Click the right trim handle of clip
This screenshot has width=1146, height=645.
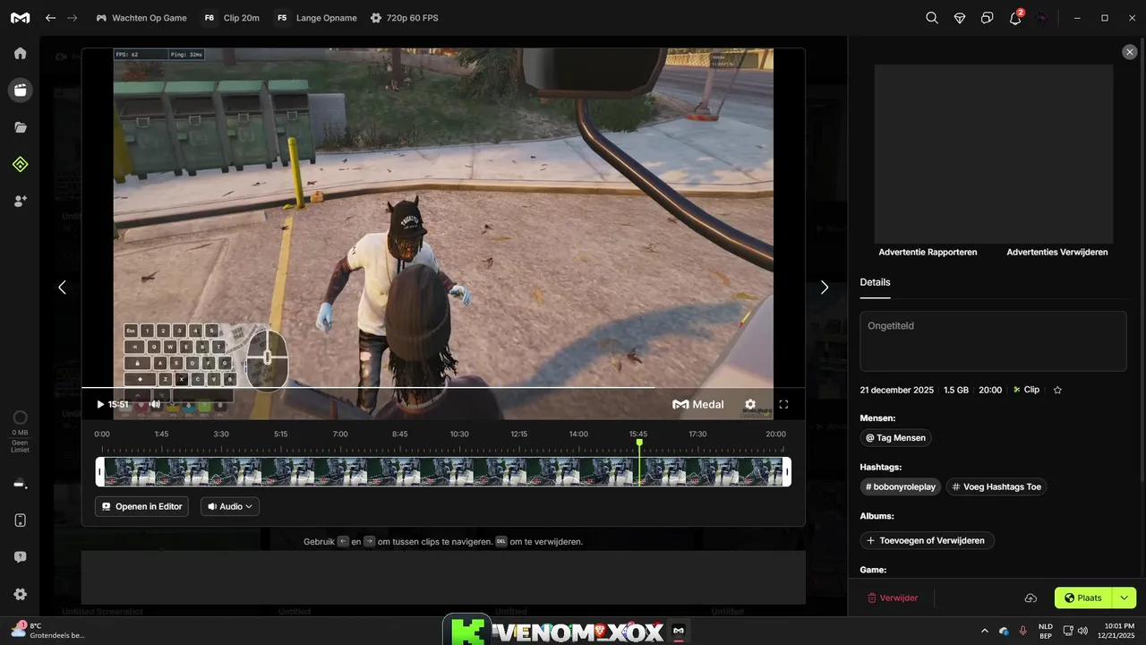787,472
